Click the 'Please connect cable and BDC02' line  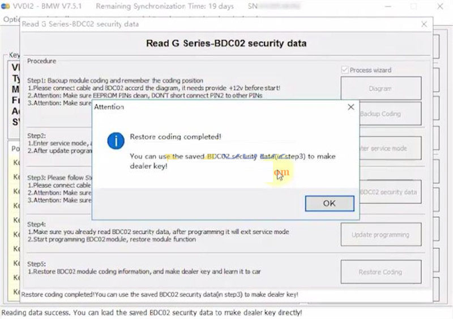[153, 88]
